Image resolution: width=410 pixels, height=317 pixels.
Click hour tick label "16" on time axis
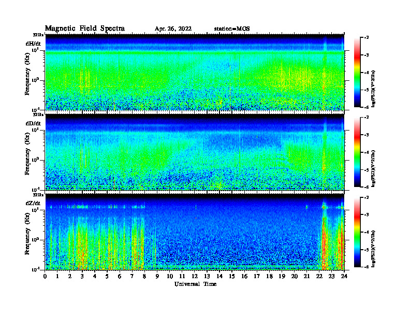pos(244,277)
